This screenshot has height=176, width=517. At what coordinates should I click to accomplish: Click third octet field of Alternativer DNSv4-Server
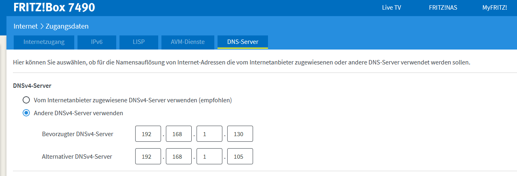(209, 156)
